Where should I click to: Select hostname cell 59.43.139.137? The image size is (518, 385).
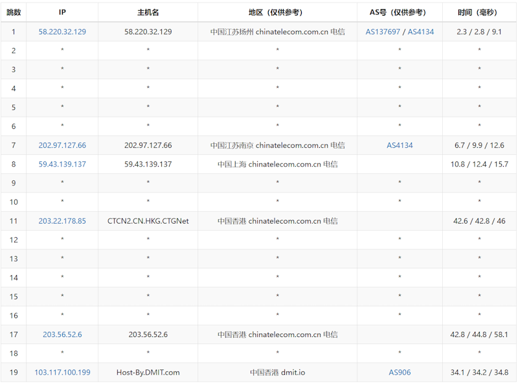point(148,164)
